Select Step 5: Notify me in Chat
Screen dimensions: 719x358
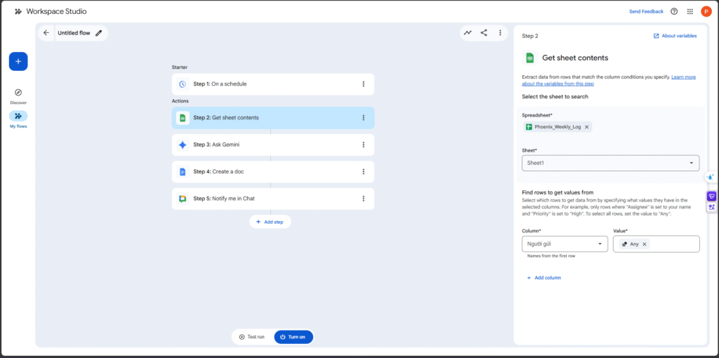tap(267, 199)
